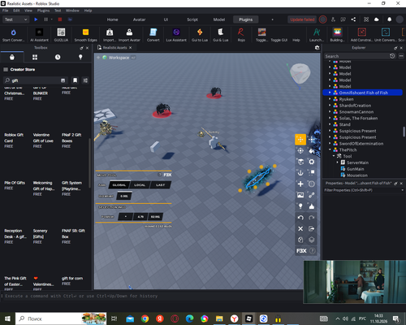
Task: Click the F3X undo arrow
Action: (x=300, y=218)
